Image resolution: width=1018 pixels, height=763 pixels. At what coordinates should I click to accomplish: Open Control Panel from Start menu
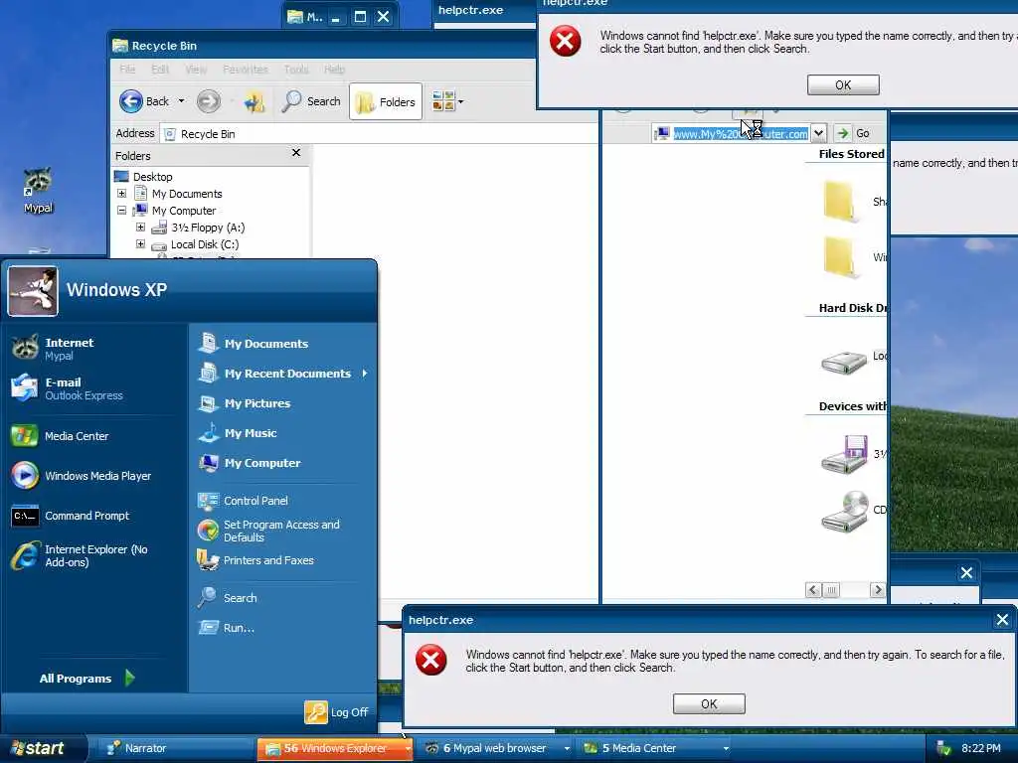(x=281, y=501)
